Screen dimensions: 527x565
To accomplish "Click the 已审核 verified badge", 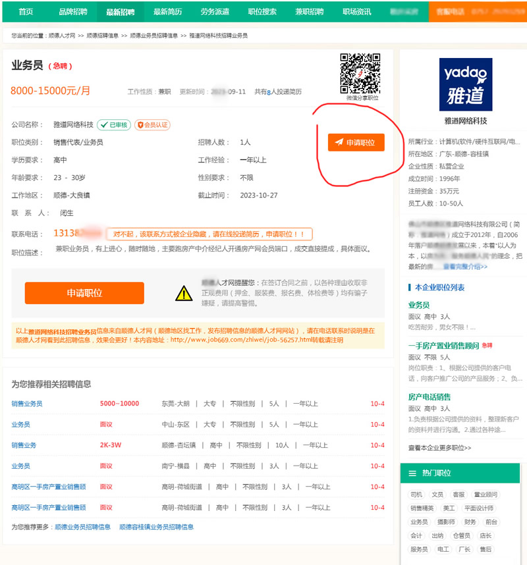I will click(114, 124).
